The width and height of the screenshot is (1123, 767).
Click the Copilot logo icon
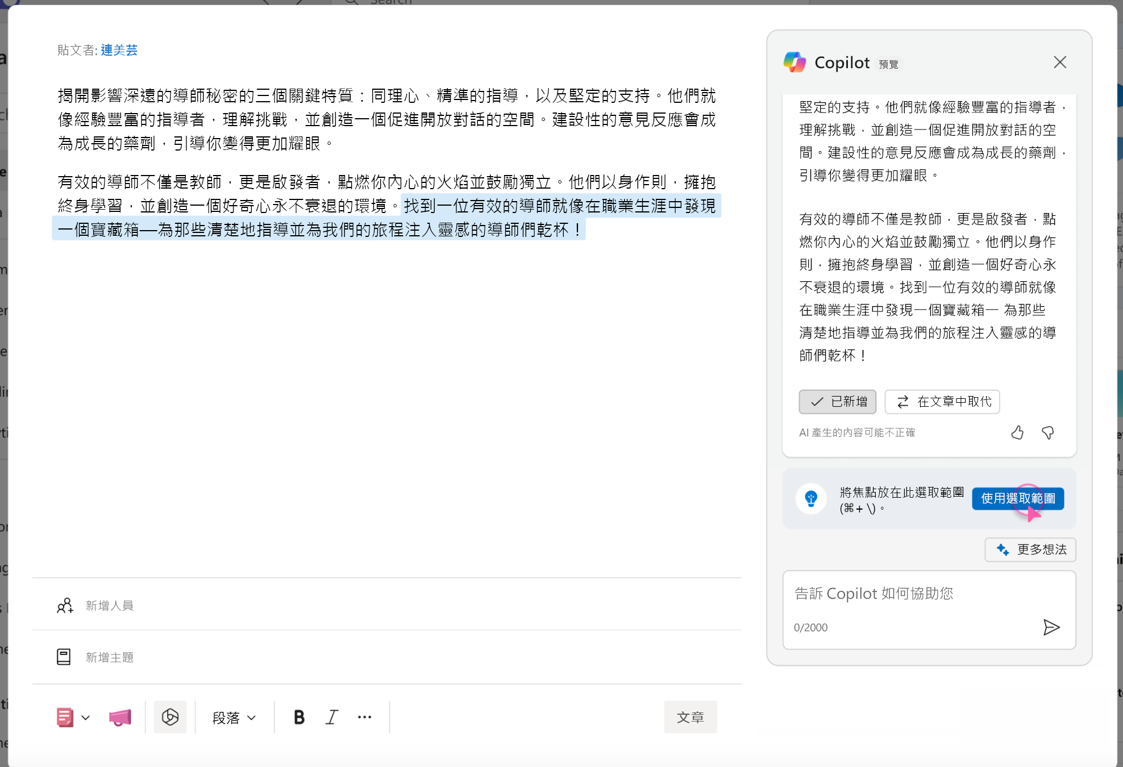click(795, 62)
